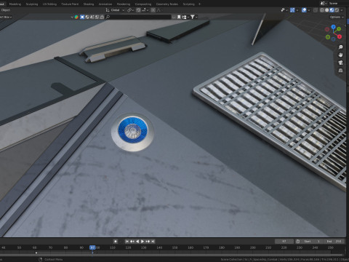Image resolution: width=349 pixels, height=262 pixels.
Task: Switch to the Shading workspace tab
Action: (89, 4)
